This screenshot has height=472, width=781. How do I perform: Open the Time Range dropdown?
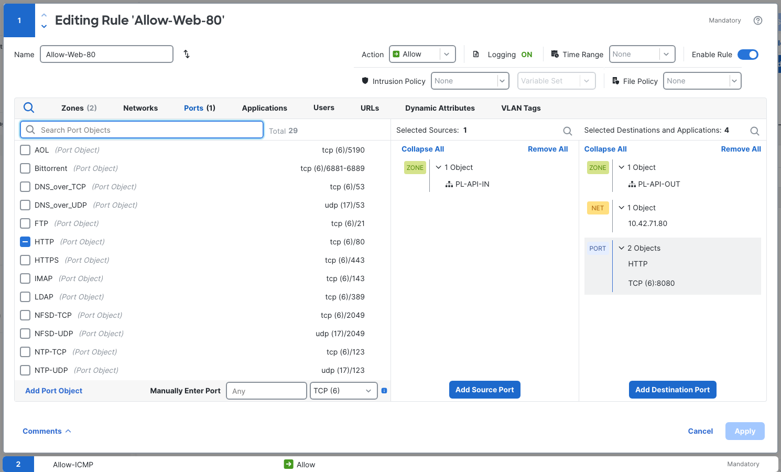coord(642,54)
